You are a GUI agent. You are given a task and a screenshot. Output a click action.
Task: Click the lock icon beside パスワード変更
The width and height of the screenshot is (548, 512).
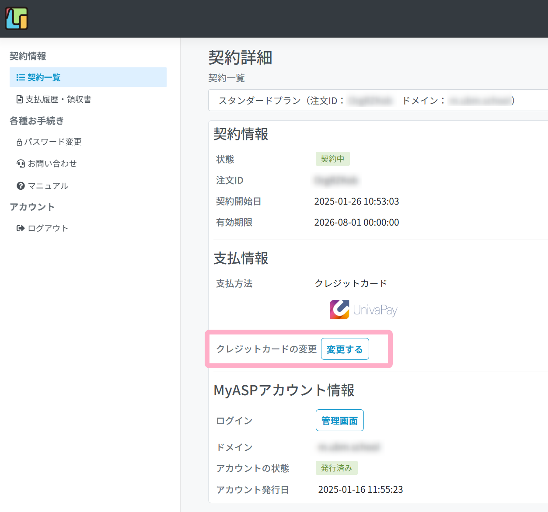(x=19, y=142)
